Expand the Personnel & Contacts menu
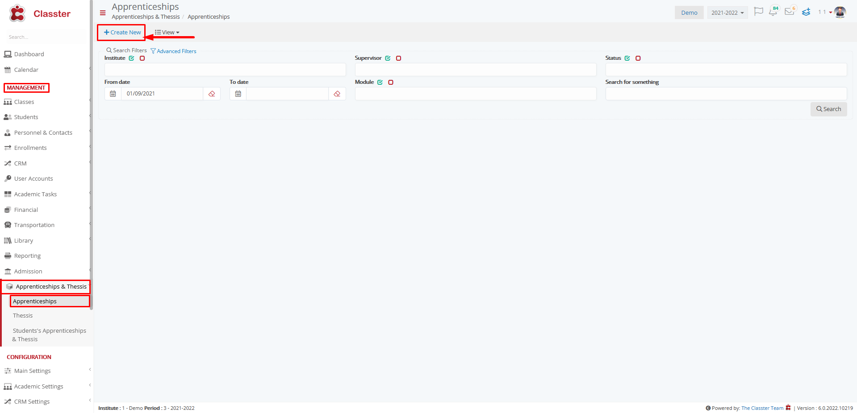857x413 pixels. [x=43, y=132]
